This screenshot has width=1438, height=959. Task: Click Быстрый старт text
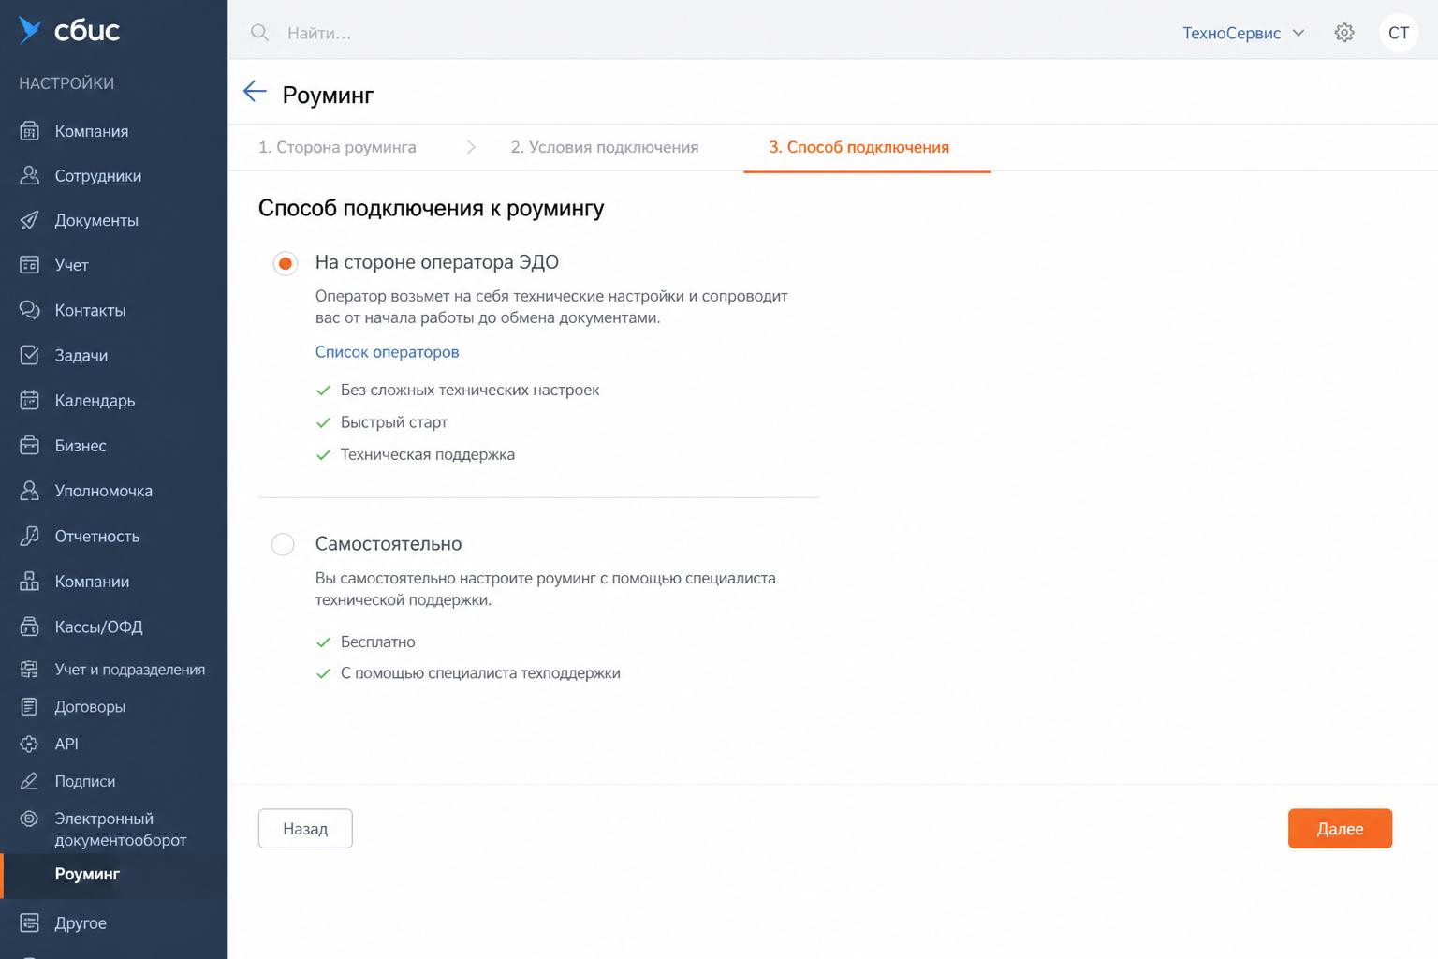(x=394, y=422)
